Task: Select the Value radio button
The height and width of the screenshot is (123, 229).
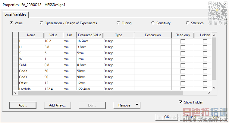Action: (x=11, y=23)
